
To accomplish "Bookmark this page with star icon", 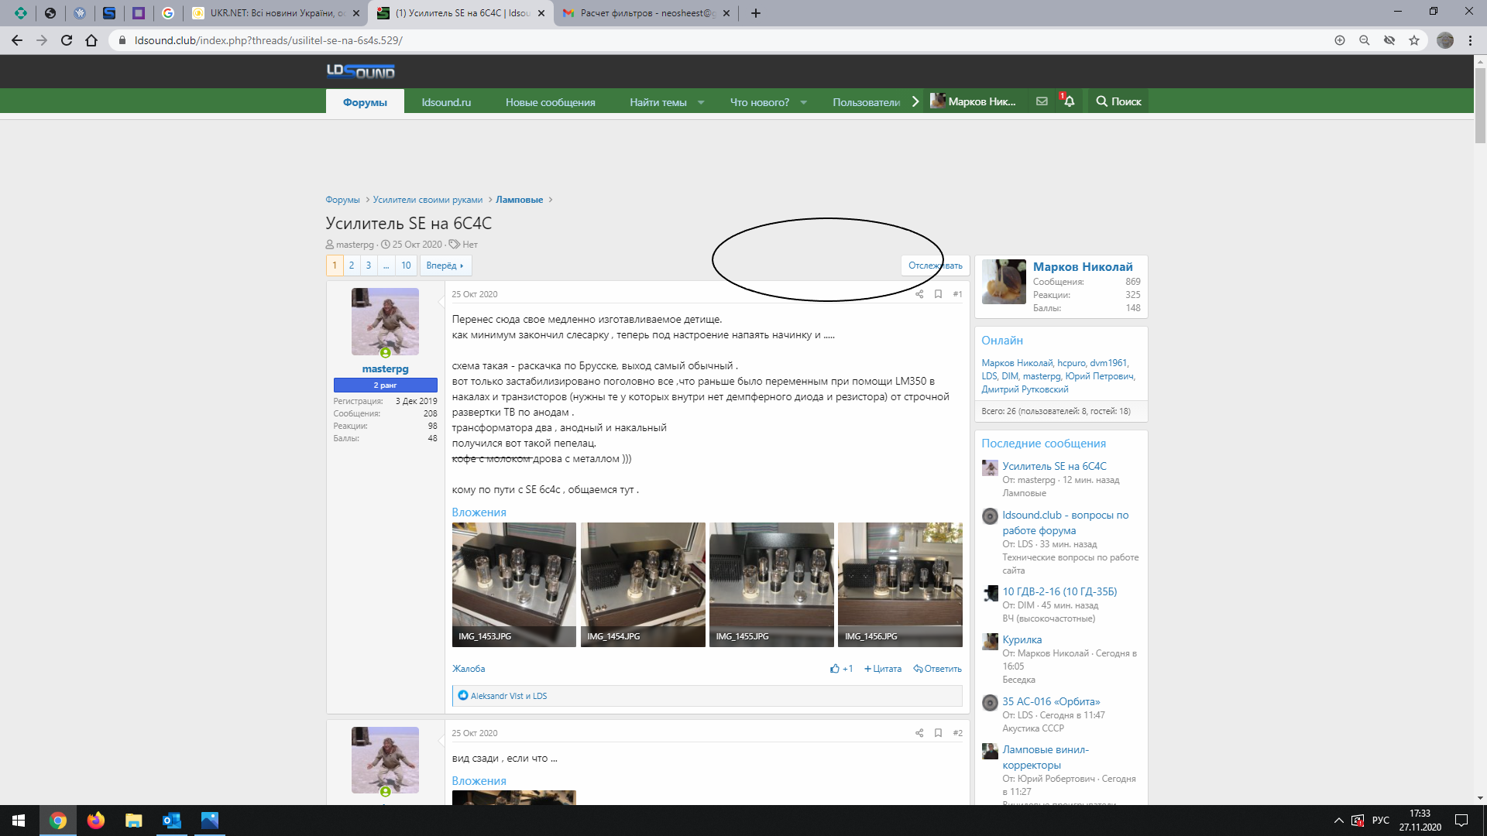I will click(x=1414, y=40).
